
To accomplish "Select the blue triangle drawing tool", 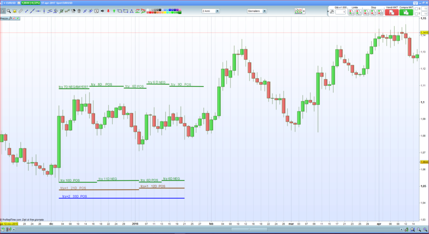I will tap(131, 11).
